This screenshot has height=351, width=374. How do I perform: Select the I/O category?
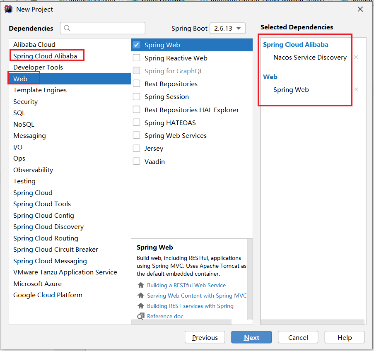pos(70,147)
